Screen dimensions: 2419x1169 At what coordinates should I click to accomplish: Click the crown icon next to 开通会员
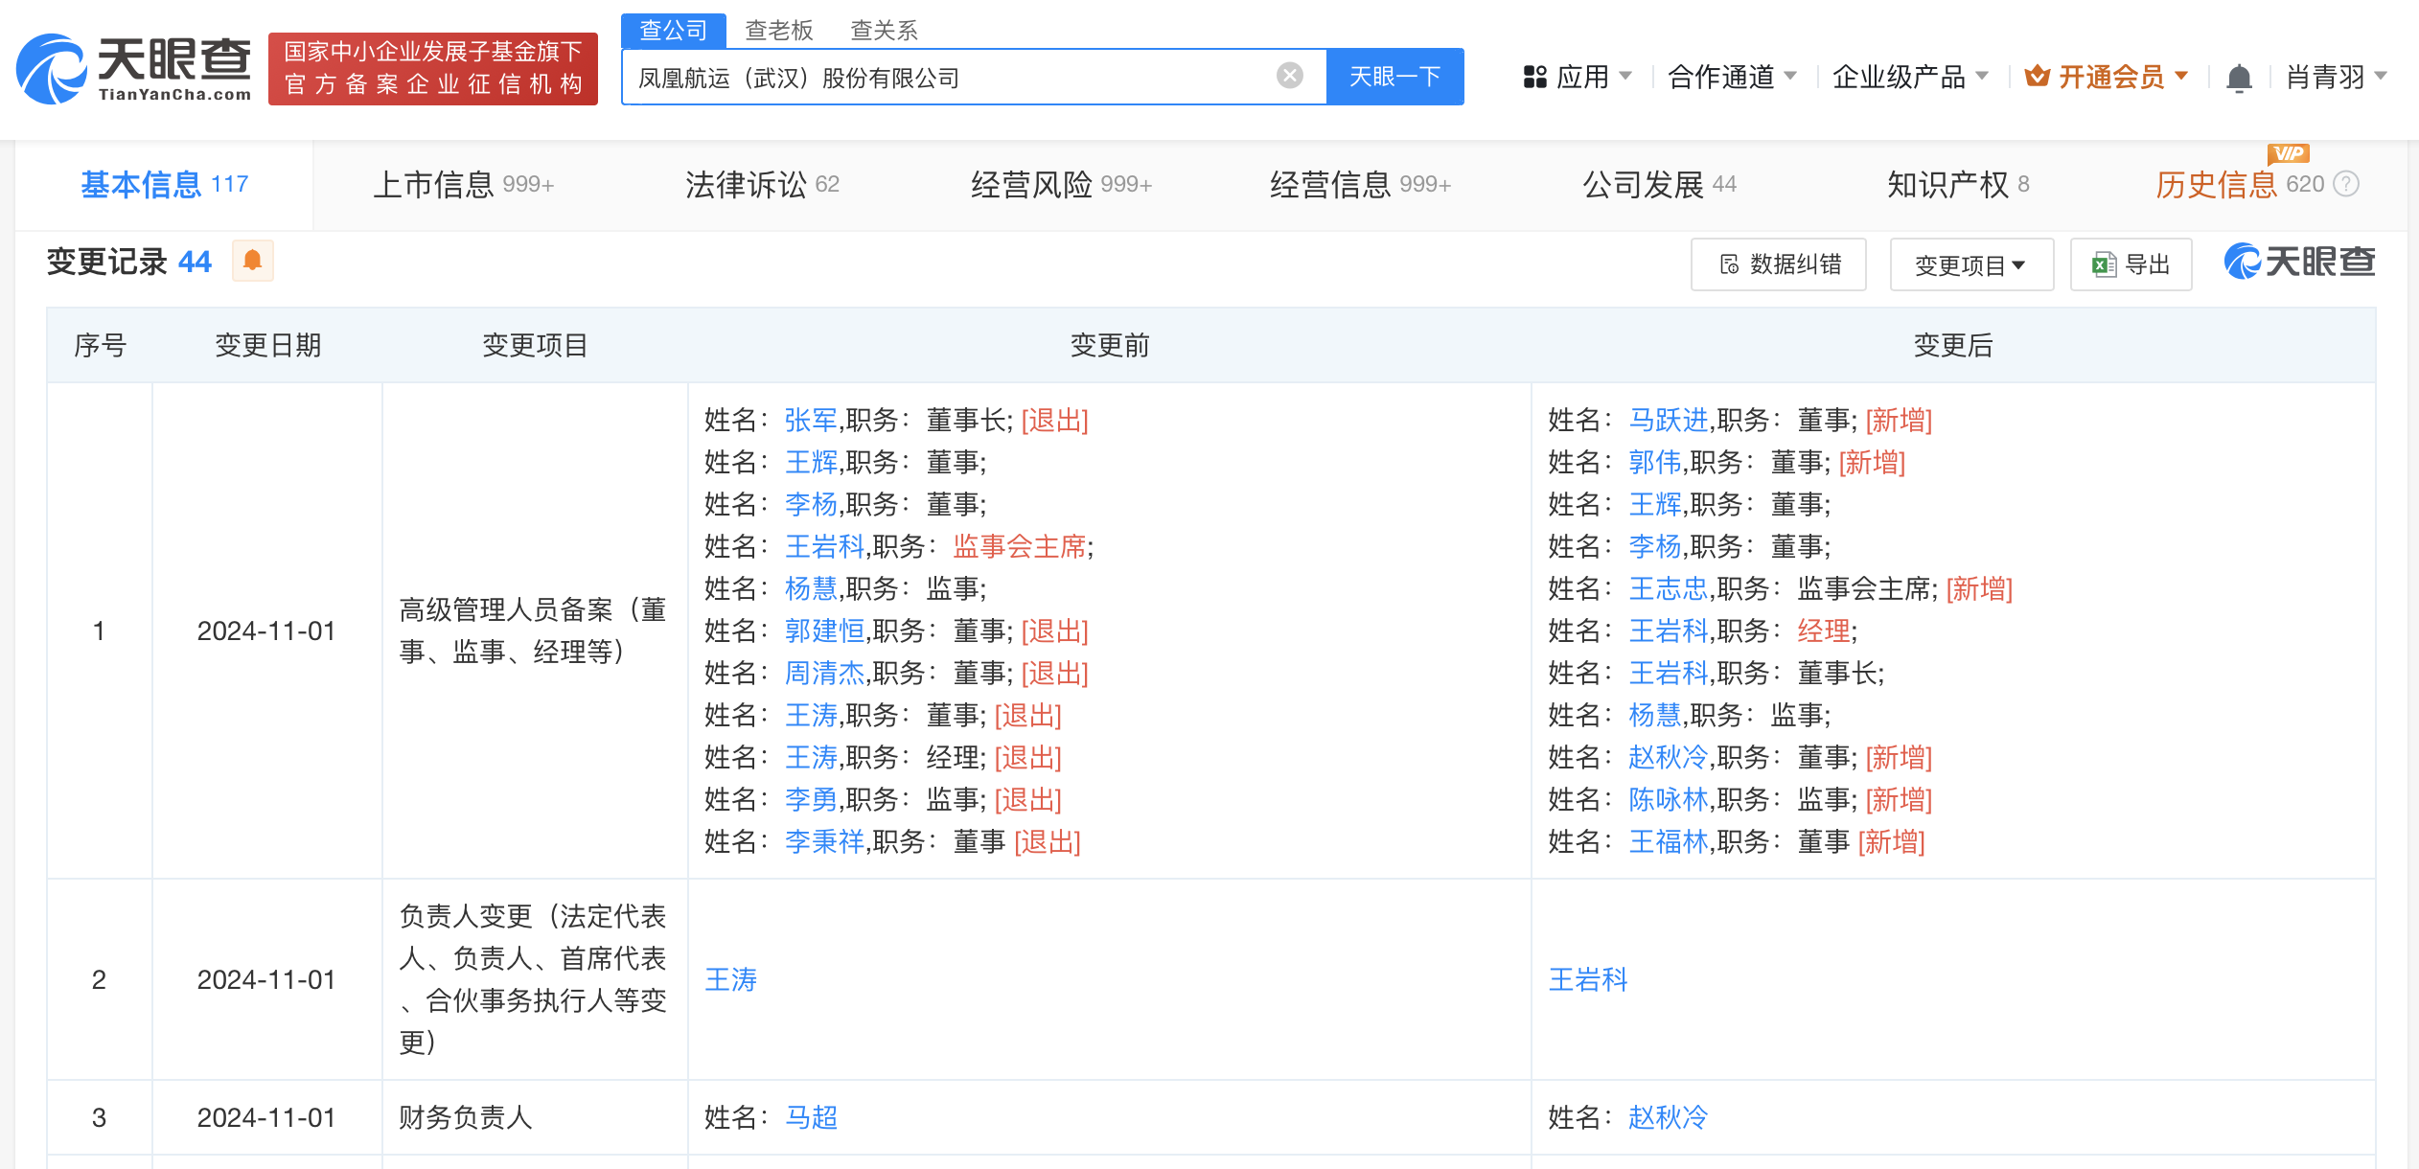point(2038,77)
